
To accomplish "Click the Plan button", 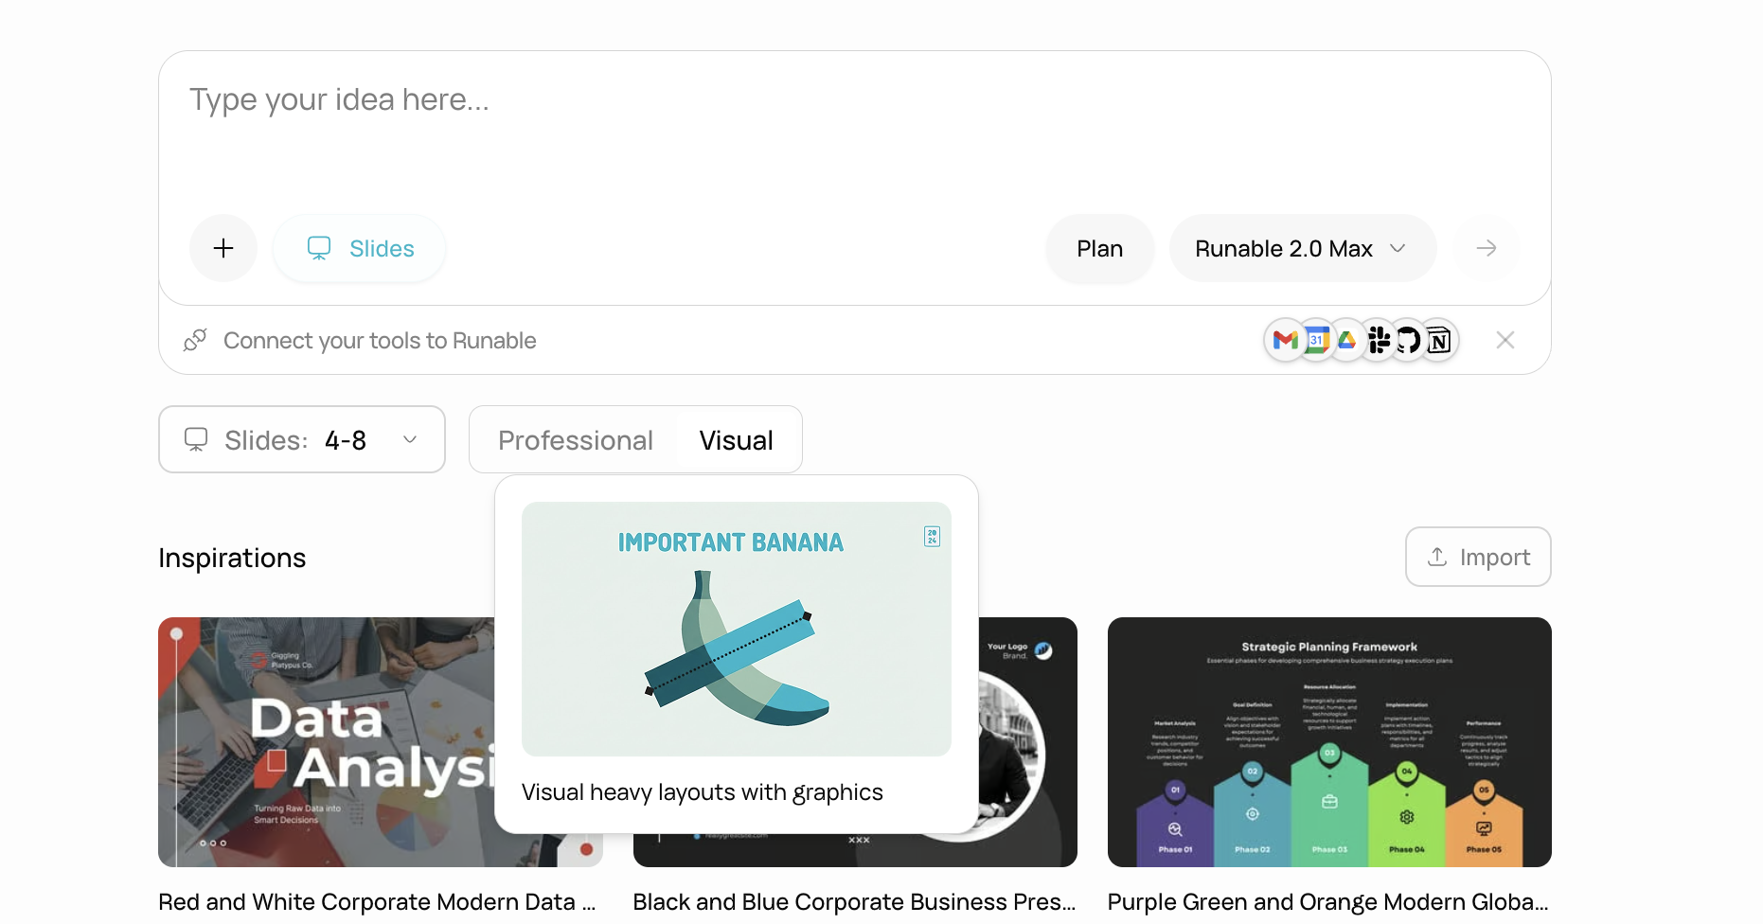I will pyautogui.click(x=1100, y=248).
